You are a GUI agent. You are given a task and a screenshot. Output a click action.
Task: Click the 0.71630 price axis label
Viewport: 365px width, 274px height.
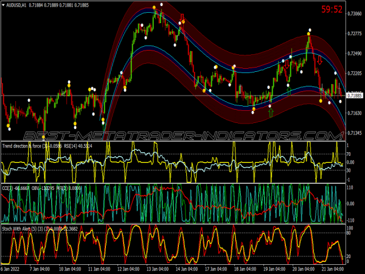pos(354,113)
